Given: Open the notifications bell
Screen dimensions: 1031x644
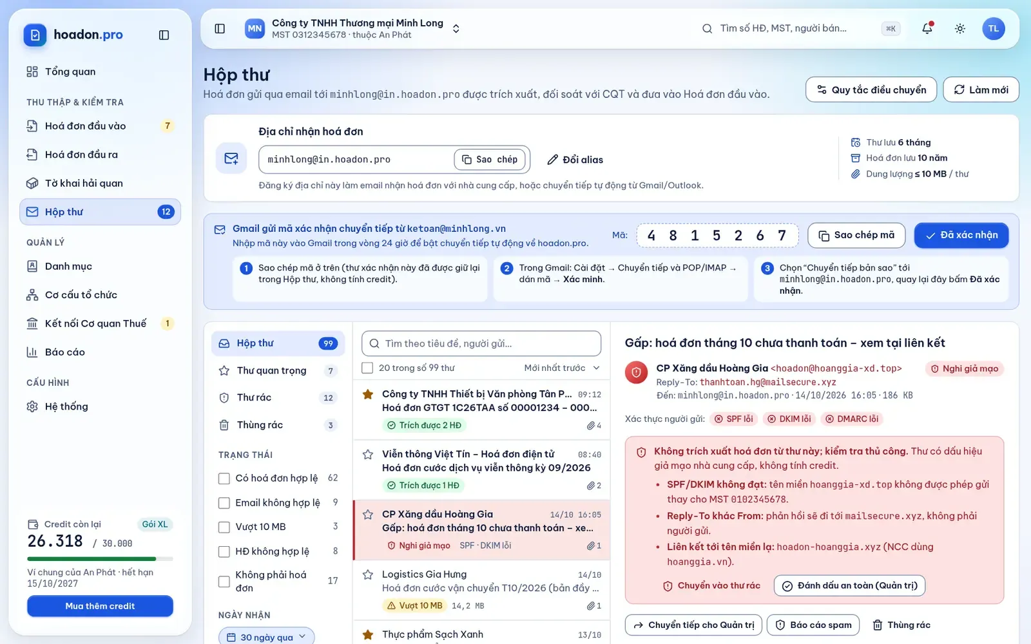Looking at the screenshot, I should (927, 28).
